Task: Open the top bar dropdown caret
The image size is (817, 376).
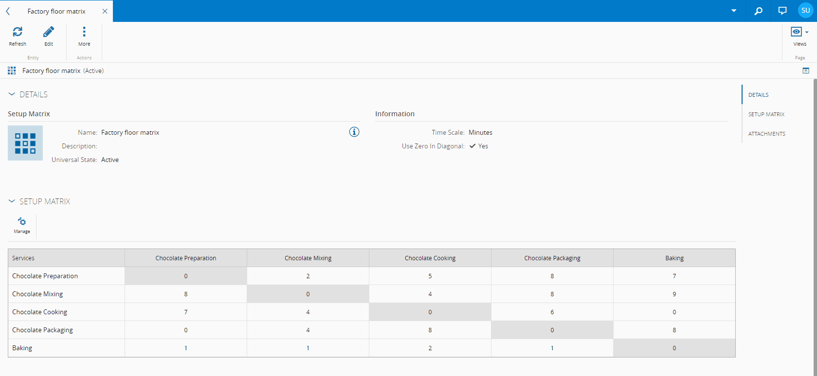Action: click(x=734, y=11)
